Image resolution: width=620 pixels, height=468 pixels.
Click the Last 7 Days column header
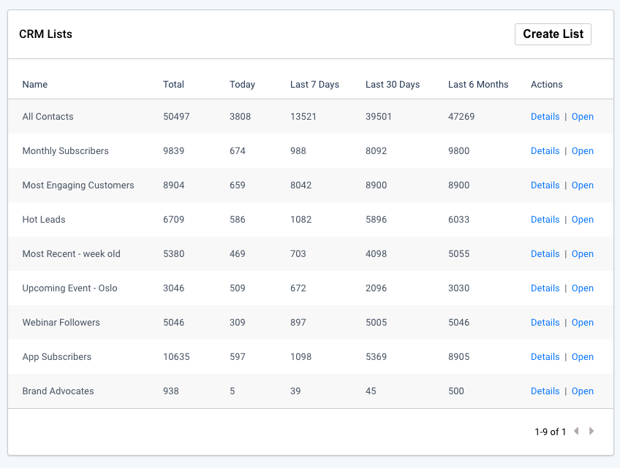coord(314,84)
